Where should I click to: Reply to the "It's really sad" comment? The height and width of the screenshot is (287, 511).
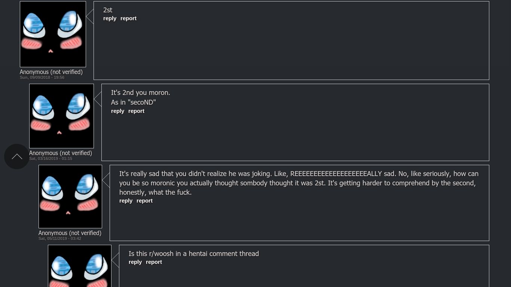point(126,201)
